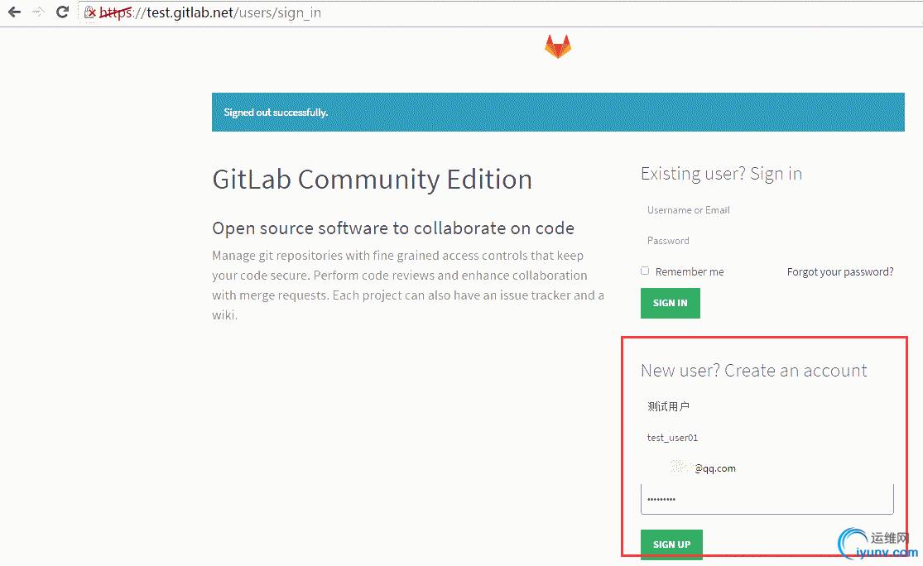Select the 'Signed out successfully.' message text
Image resolution: width=923 pixels, height=566 pixels.
coord(276,113)
